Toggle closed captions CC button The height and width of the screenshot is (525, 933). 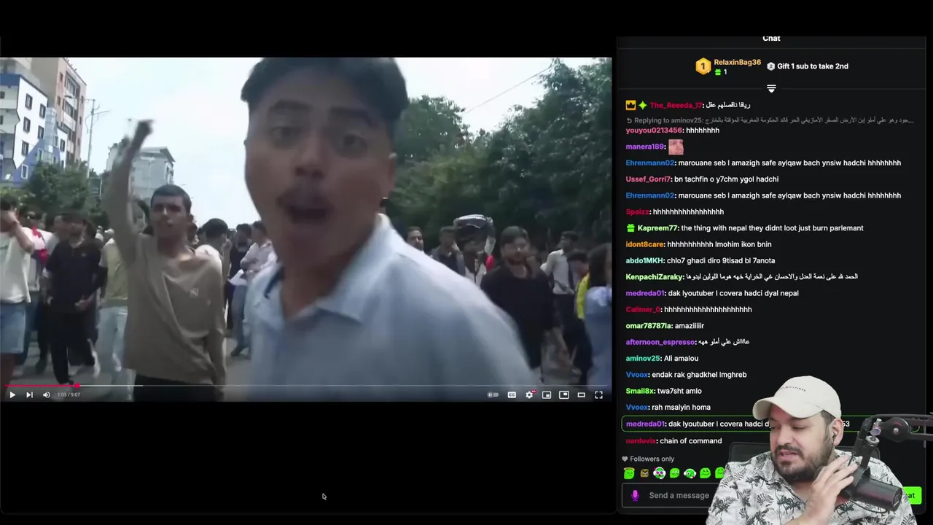tap(512, 394)
